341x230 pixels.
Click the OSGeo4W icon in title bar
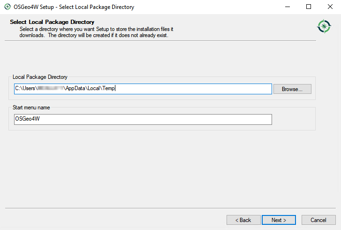[7, 7]
